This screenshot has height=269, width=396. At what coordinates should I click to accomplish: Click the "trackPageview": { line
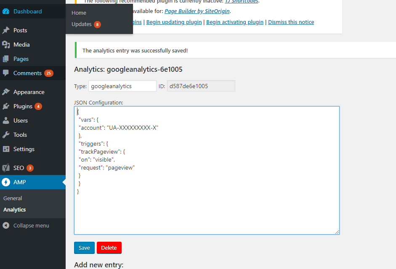tap(102, 151)
